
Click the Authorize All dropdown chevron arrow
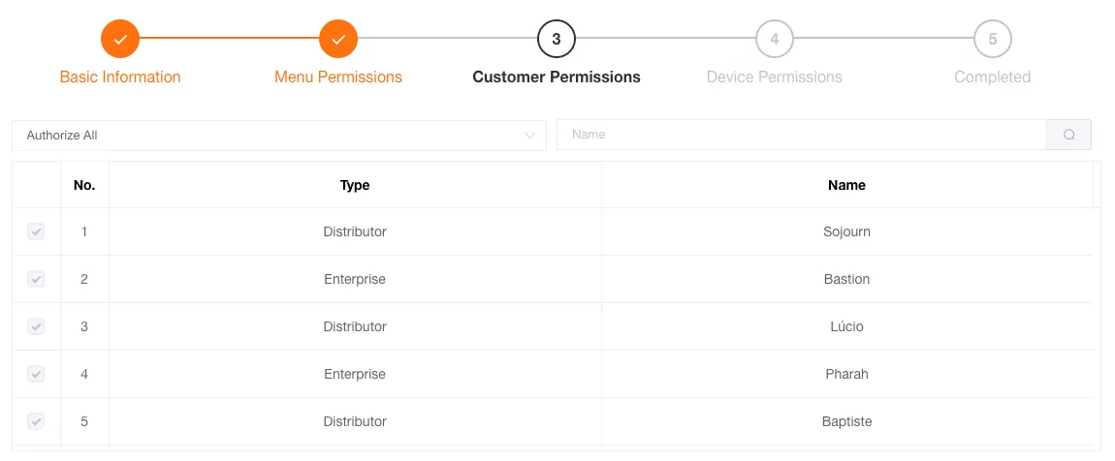tap(529, 136)
